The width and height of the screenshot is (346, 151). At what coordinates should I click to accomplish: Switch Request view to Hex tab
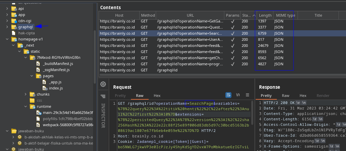click(x=157, y=96)
